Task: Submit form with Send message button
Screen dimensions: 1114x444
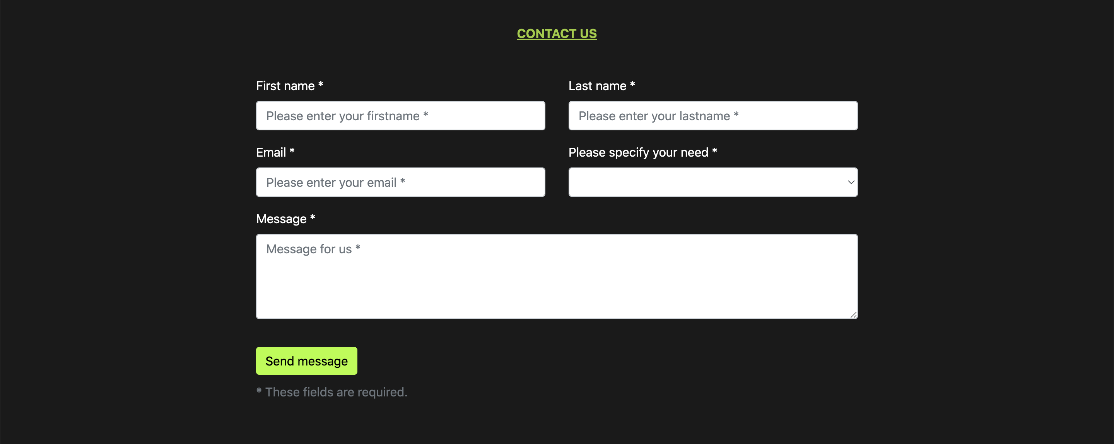Action: point(307,360)
